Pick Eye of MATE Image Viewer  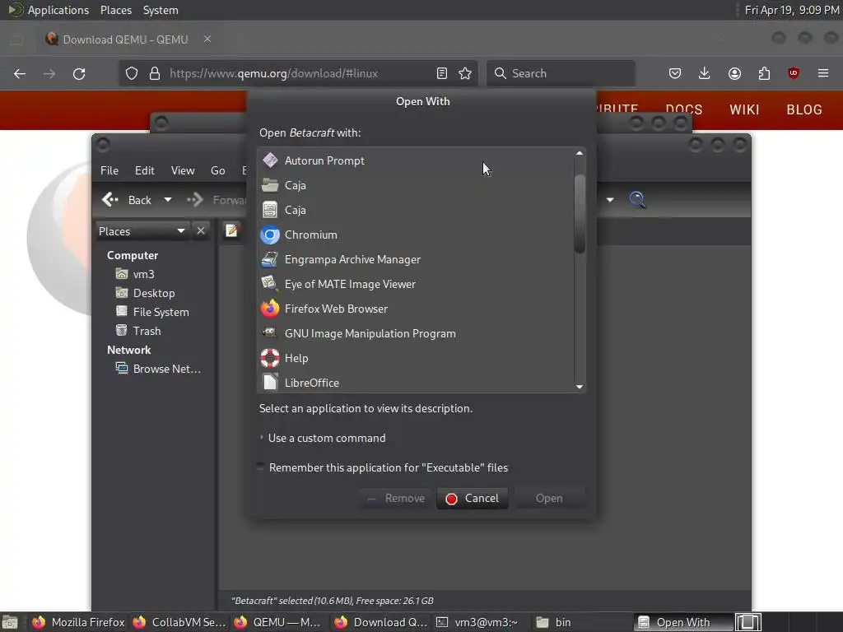click(x=416, y=284)
